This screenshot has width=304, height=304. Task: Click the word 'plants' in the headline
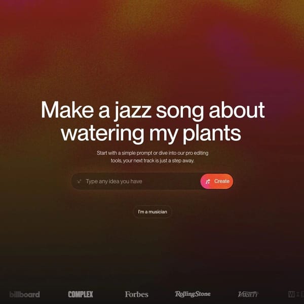click(x=212, y=134)
